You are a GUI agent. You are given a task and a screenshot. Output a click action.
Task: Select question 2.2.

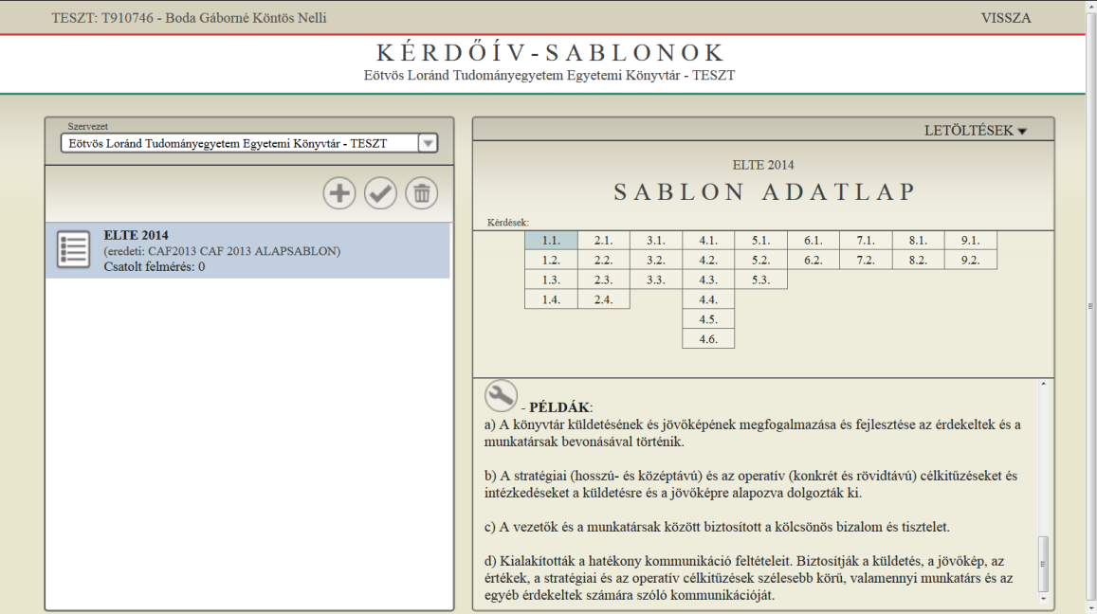pyautogui.click(x=604, y=261)
